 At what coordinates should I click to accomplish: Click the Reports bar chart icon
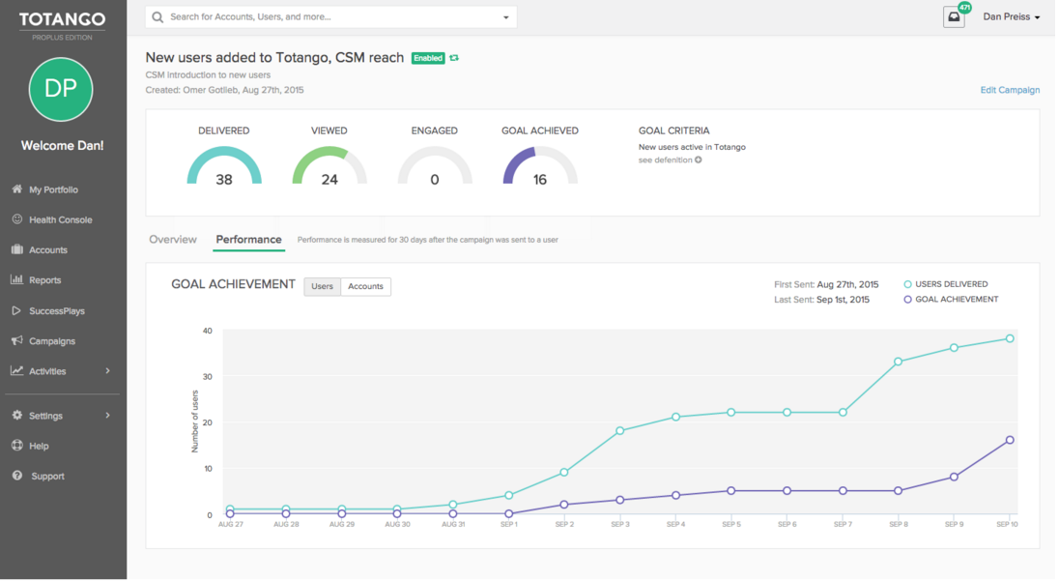point(16,279)
